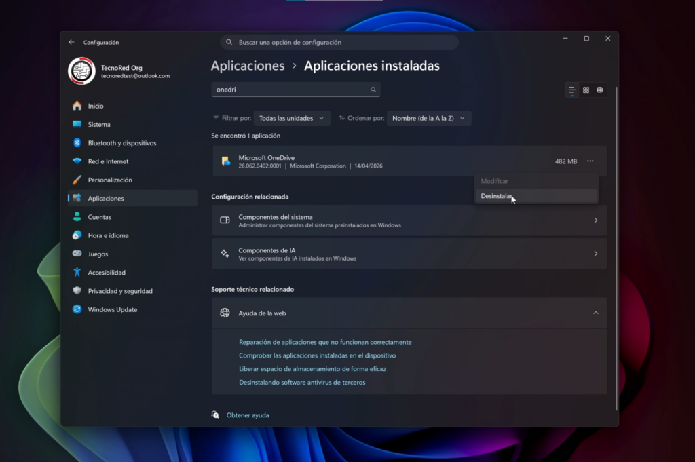695x462 pixels.
Task: Click the Buscar una opción de configuración field
Action: pos(339,42)
